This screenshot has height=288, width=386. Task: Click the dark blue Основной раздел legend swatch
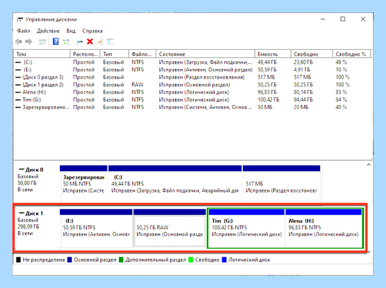[x=70, y=260]
